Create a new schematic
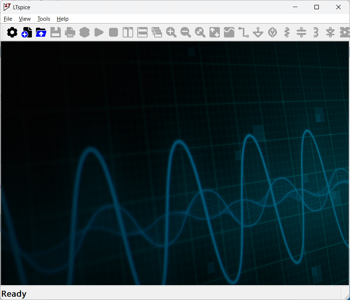This screenshot has height=300, width=350. click(x=27, y=33)
